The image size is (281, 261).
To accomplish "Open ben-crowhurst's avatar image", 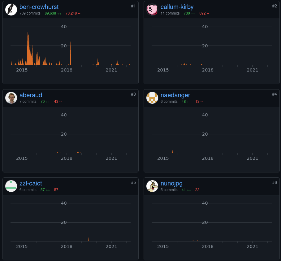I will [x=11, y=10].
